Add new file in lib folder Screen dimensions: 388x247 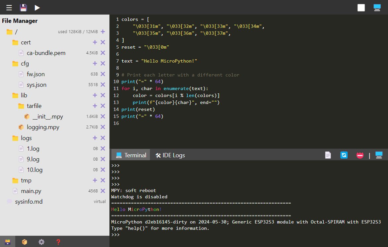coord(95,95)
